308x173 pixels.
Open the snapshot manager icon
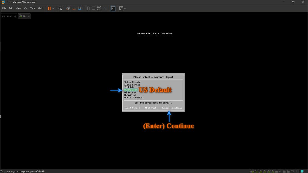click(x=80, y=9)
